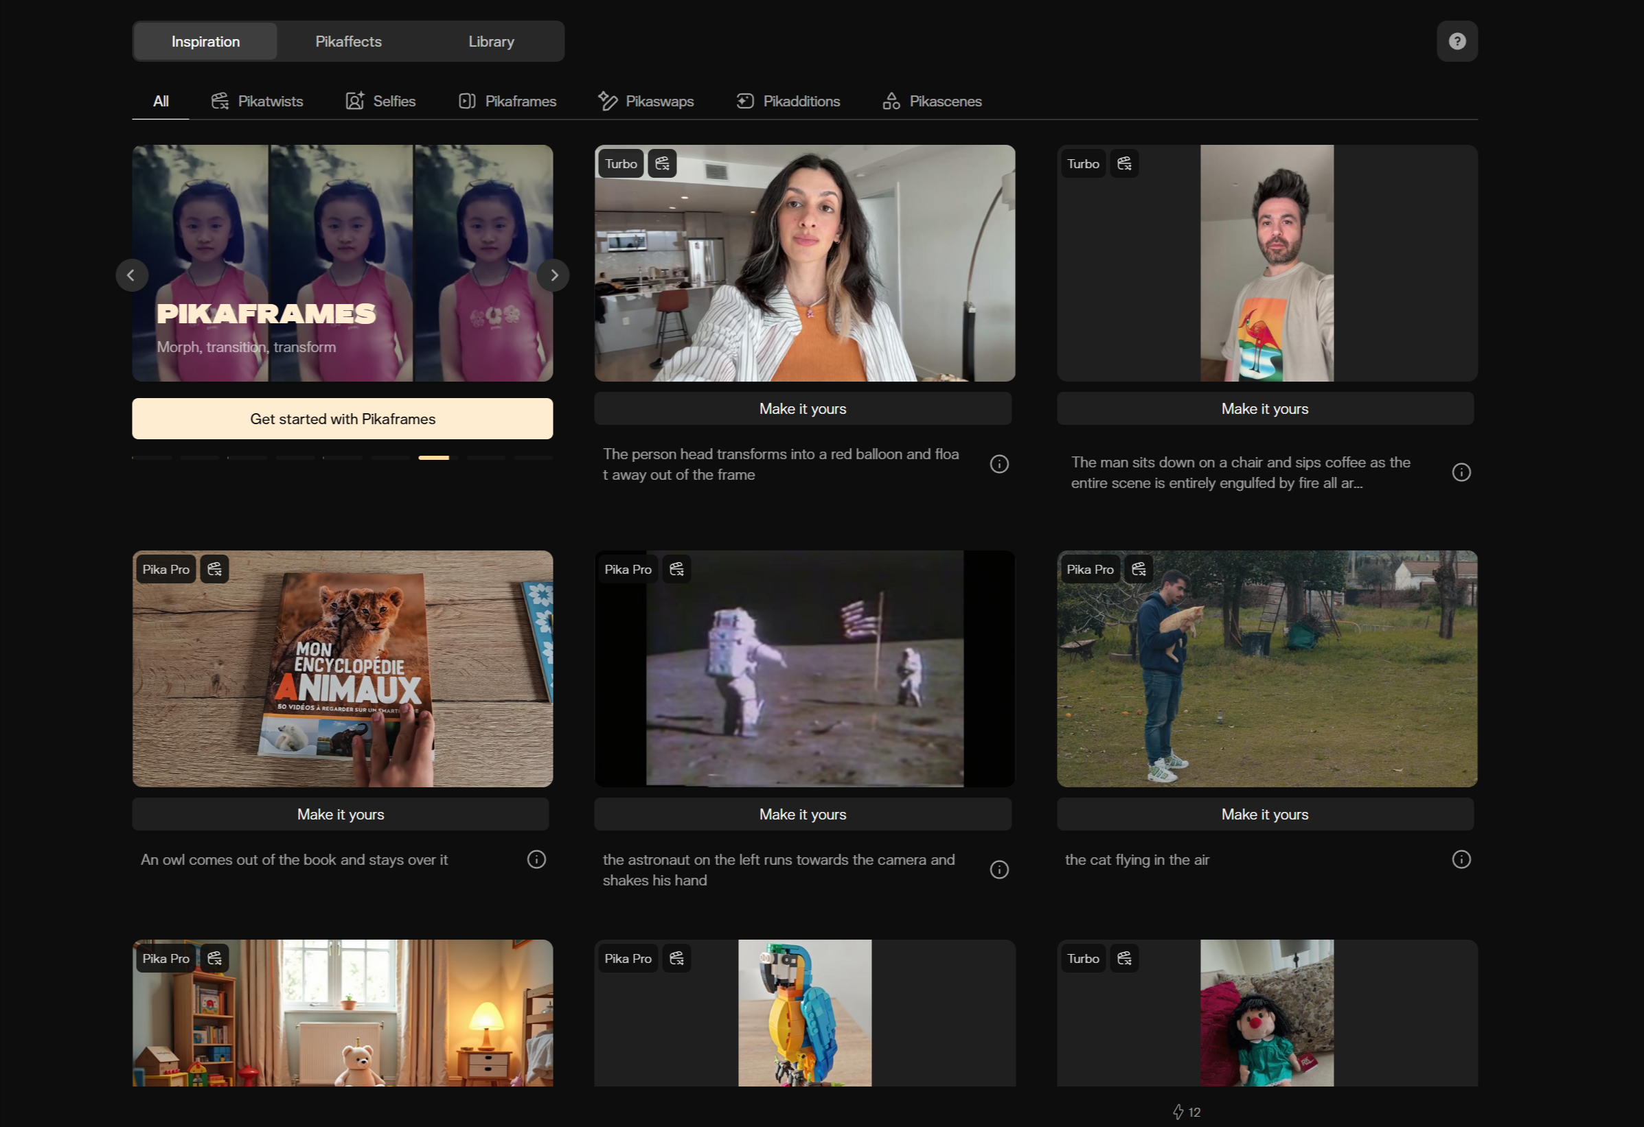Click info icon beside the astronaut prompt
The image size is (1644, 1127).
pyautogui.click(x=999, y=869)
